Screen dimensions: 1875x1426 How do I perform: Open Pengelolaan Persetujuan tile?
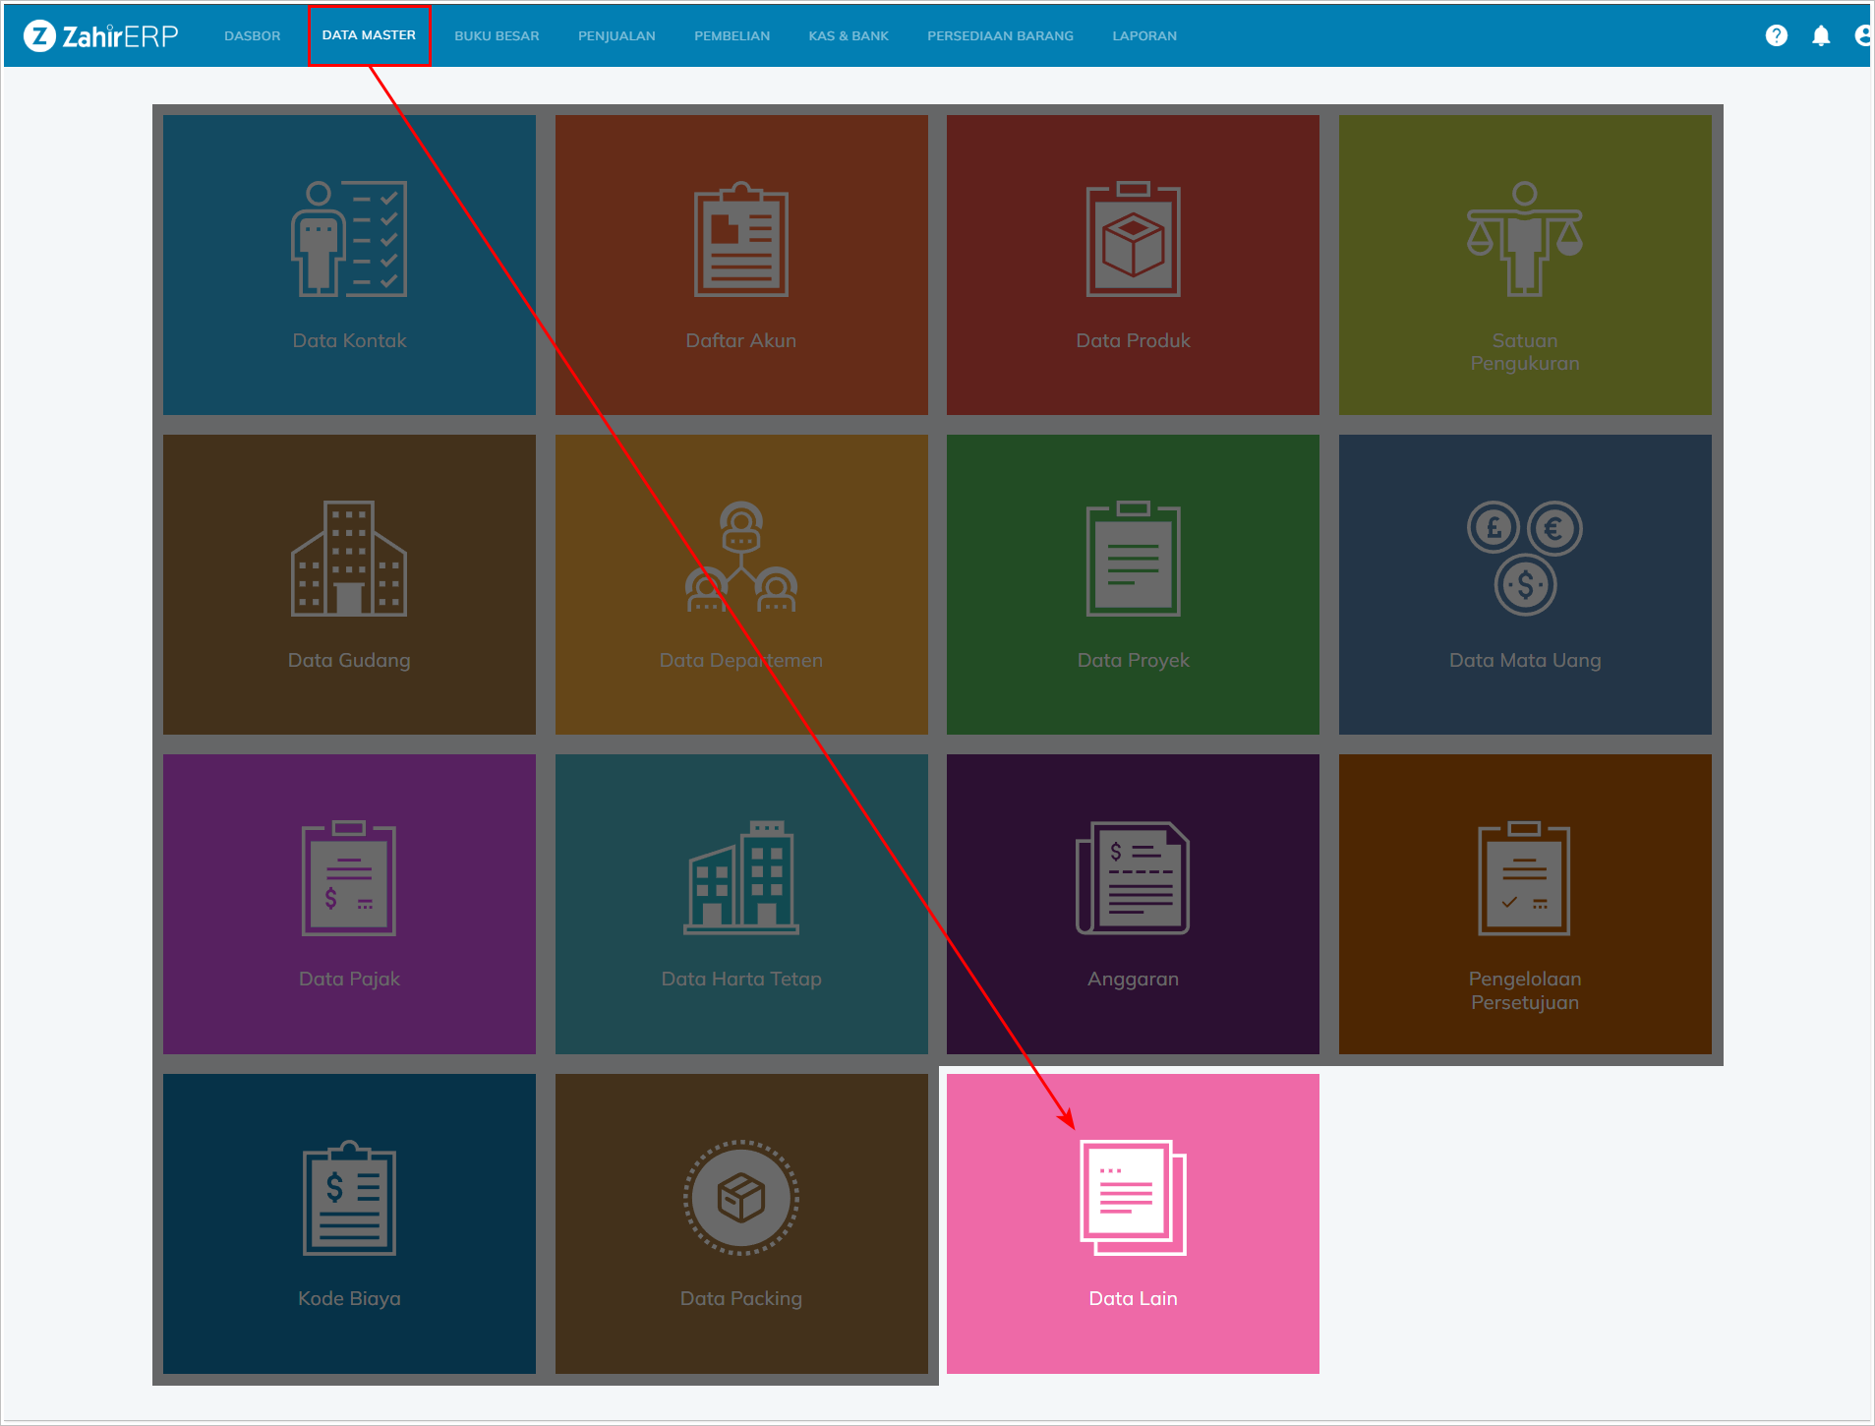[x=1524, y=903]
